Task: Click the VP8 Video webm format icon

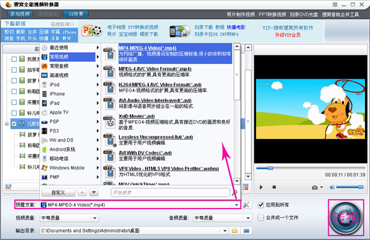Action: pyautogui.click(x=110, y=172)
